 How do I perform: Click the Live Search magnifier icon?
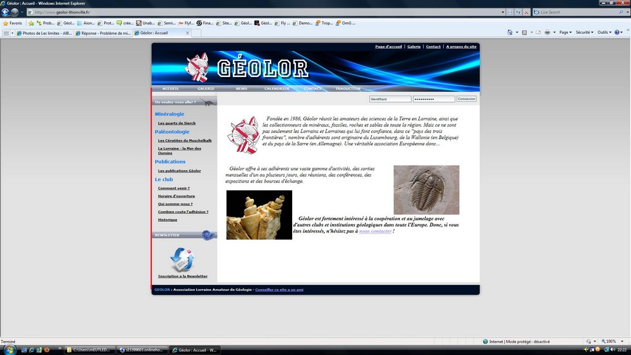pos(621,12)
